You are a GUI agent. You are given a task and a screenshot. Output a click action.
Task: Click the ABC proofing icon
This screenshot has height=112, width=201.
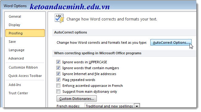(x=59, y=18)
